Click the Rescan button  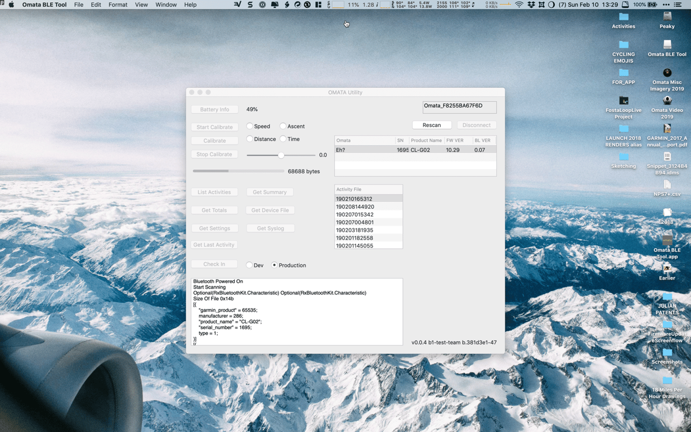tap(432, 125)
